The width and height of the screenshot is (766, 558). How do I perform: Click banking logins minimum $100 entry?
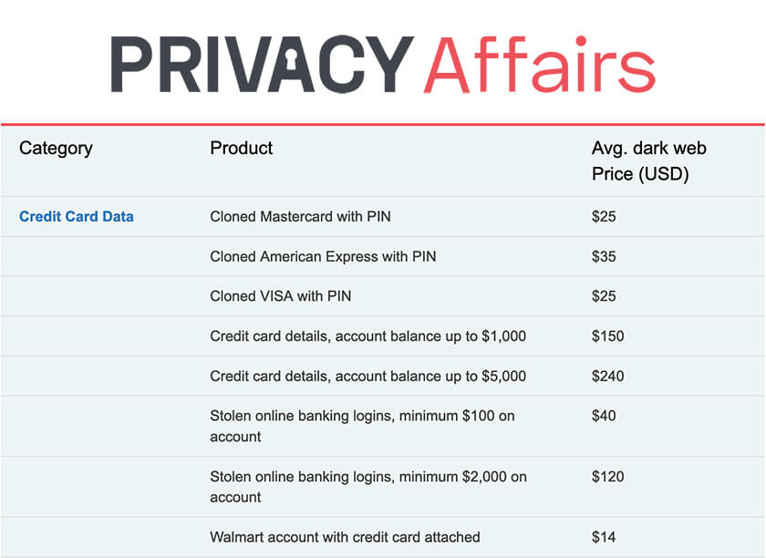[x=362, y=426]
